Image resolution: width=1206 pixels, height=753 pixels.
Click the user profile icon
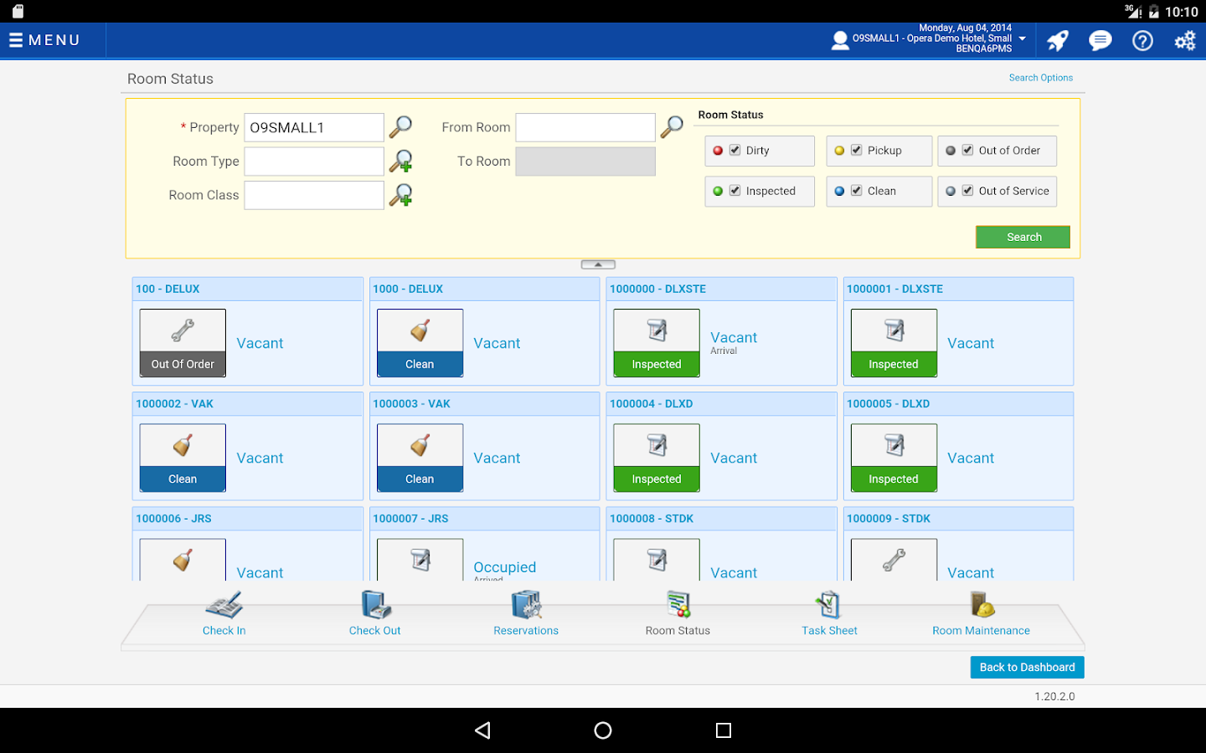(x=840, y=40)
